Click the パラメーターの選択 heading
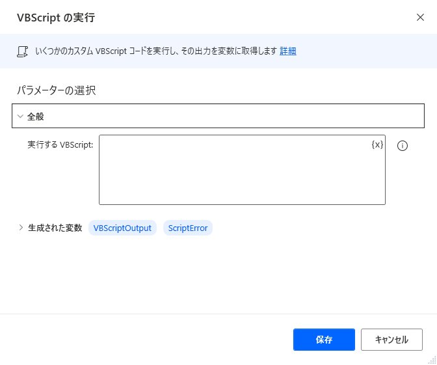This screenshot has width=437, height=365. coord(57,90)
